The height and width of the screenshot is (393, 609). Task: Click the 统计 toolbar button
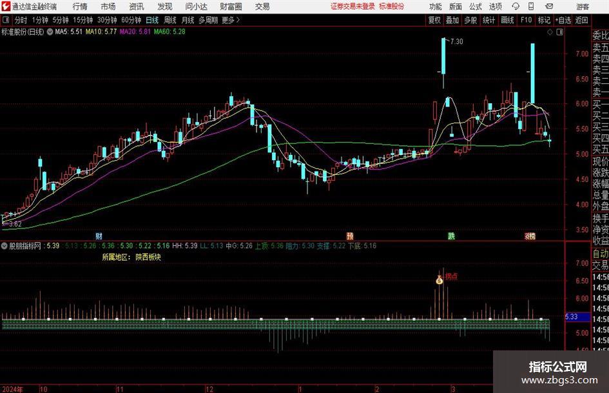(x=489, y=20)
